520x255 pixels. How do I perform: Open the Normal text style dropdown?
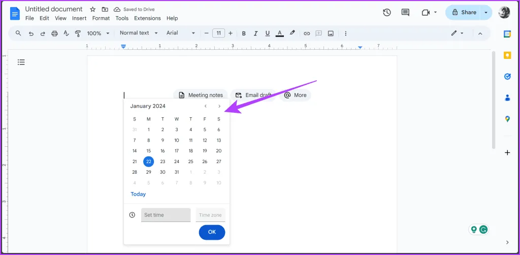coord(138,33)
